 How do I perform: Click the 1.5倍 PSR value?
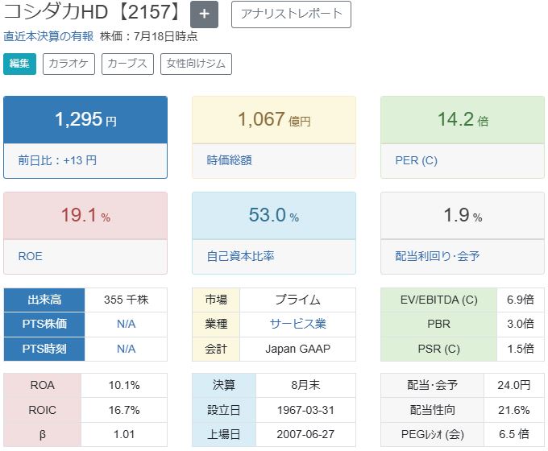coord(521,349)
